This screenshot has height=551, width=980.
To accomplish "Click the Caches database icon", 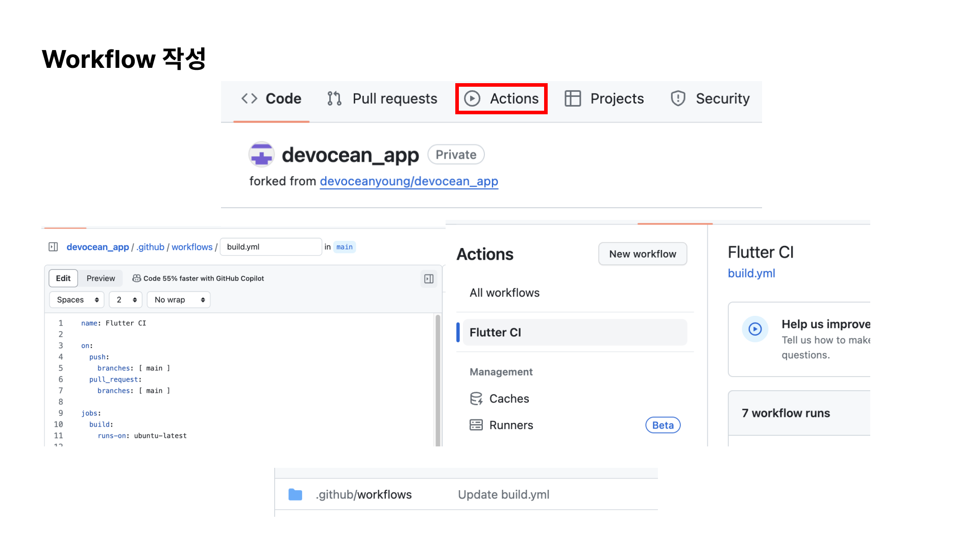I will 476,399.
